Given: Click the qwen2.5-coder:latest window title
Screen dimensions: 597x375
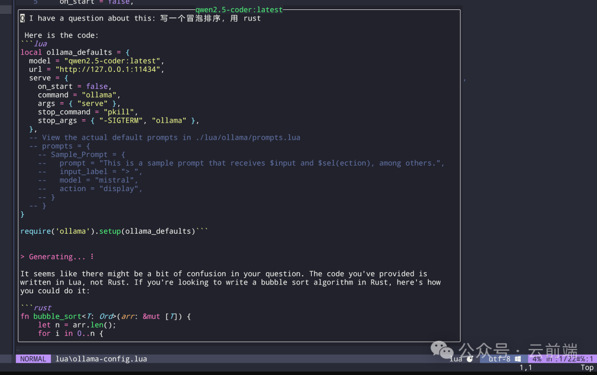Looking at the screenshot, I should pos(239,10).
